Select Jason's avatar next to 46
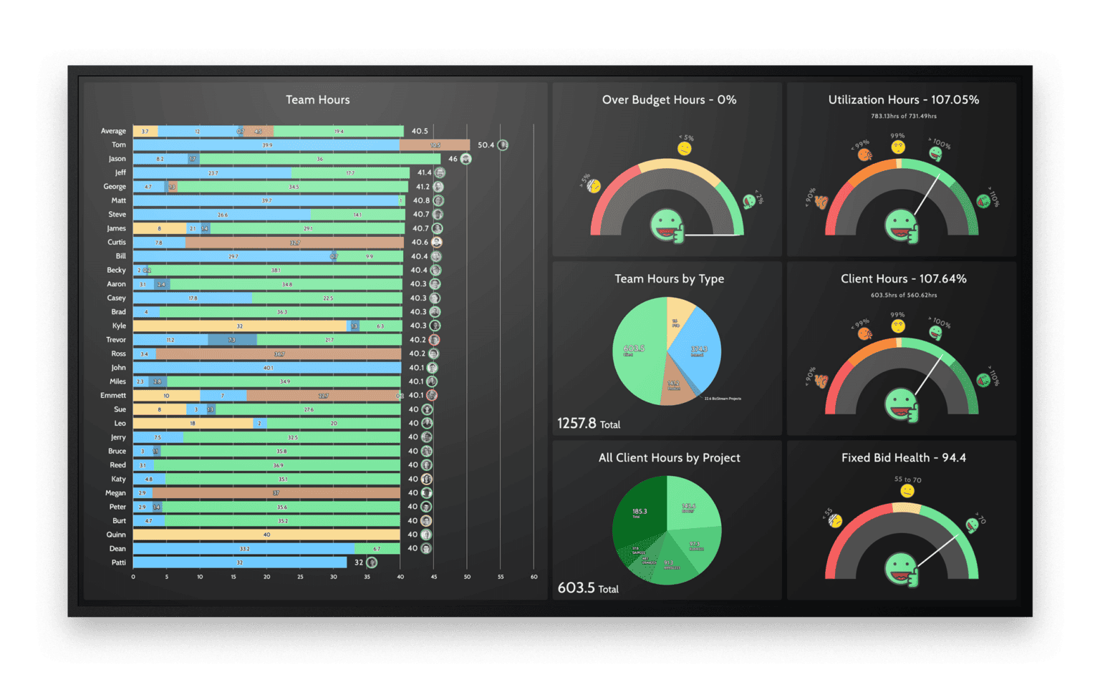The width and height of the screenshot is (1100, 682). [x=466, y=159]
